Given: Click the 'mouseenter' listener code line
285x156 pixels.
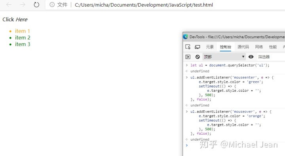Looking at the screenshot, I should tap(232, 78).
